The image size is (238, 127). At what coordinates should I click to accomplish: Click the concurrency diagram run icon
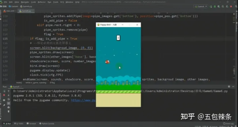coord(227,7)
